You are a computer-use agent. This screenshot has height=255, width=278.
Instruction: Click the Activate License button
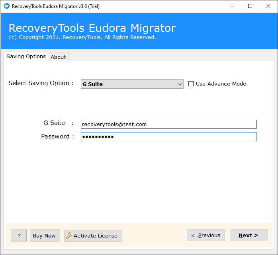coord(93,236)
